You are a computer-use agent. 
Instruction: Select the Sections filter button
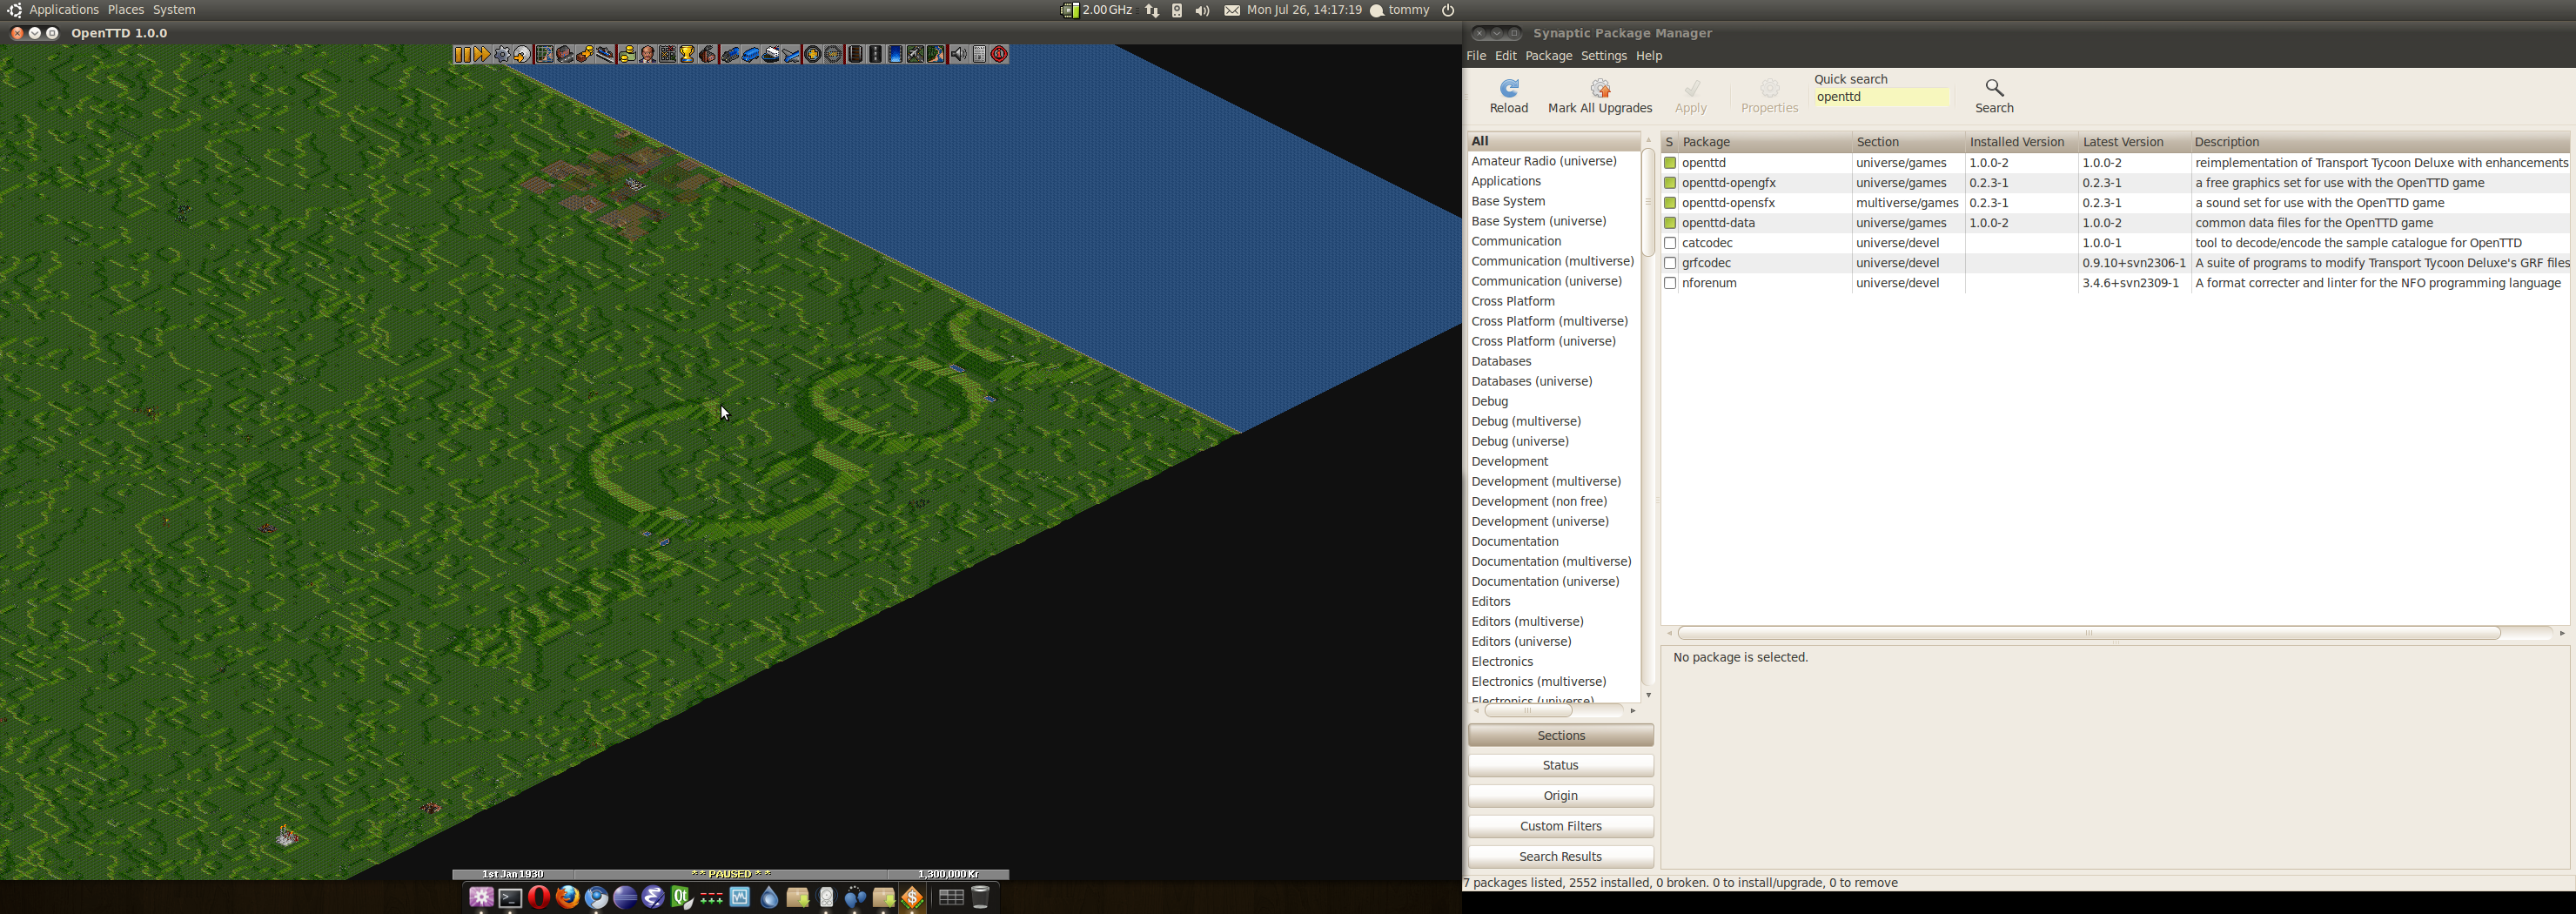(1560, 735)
